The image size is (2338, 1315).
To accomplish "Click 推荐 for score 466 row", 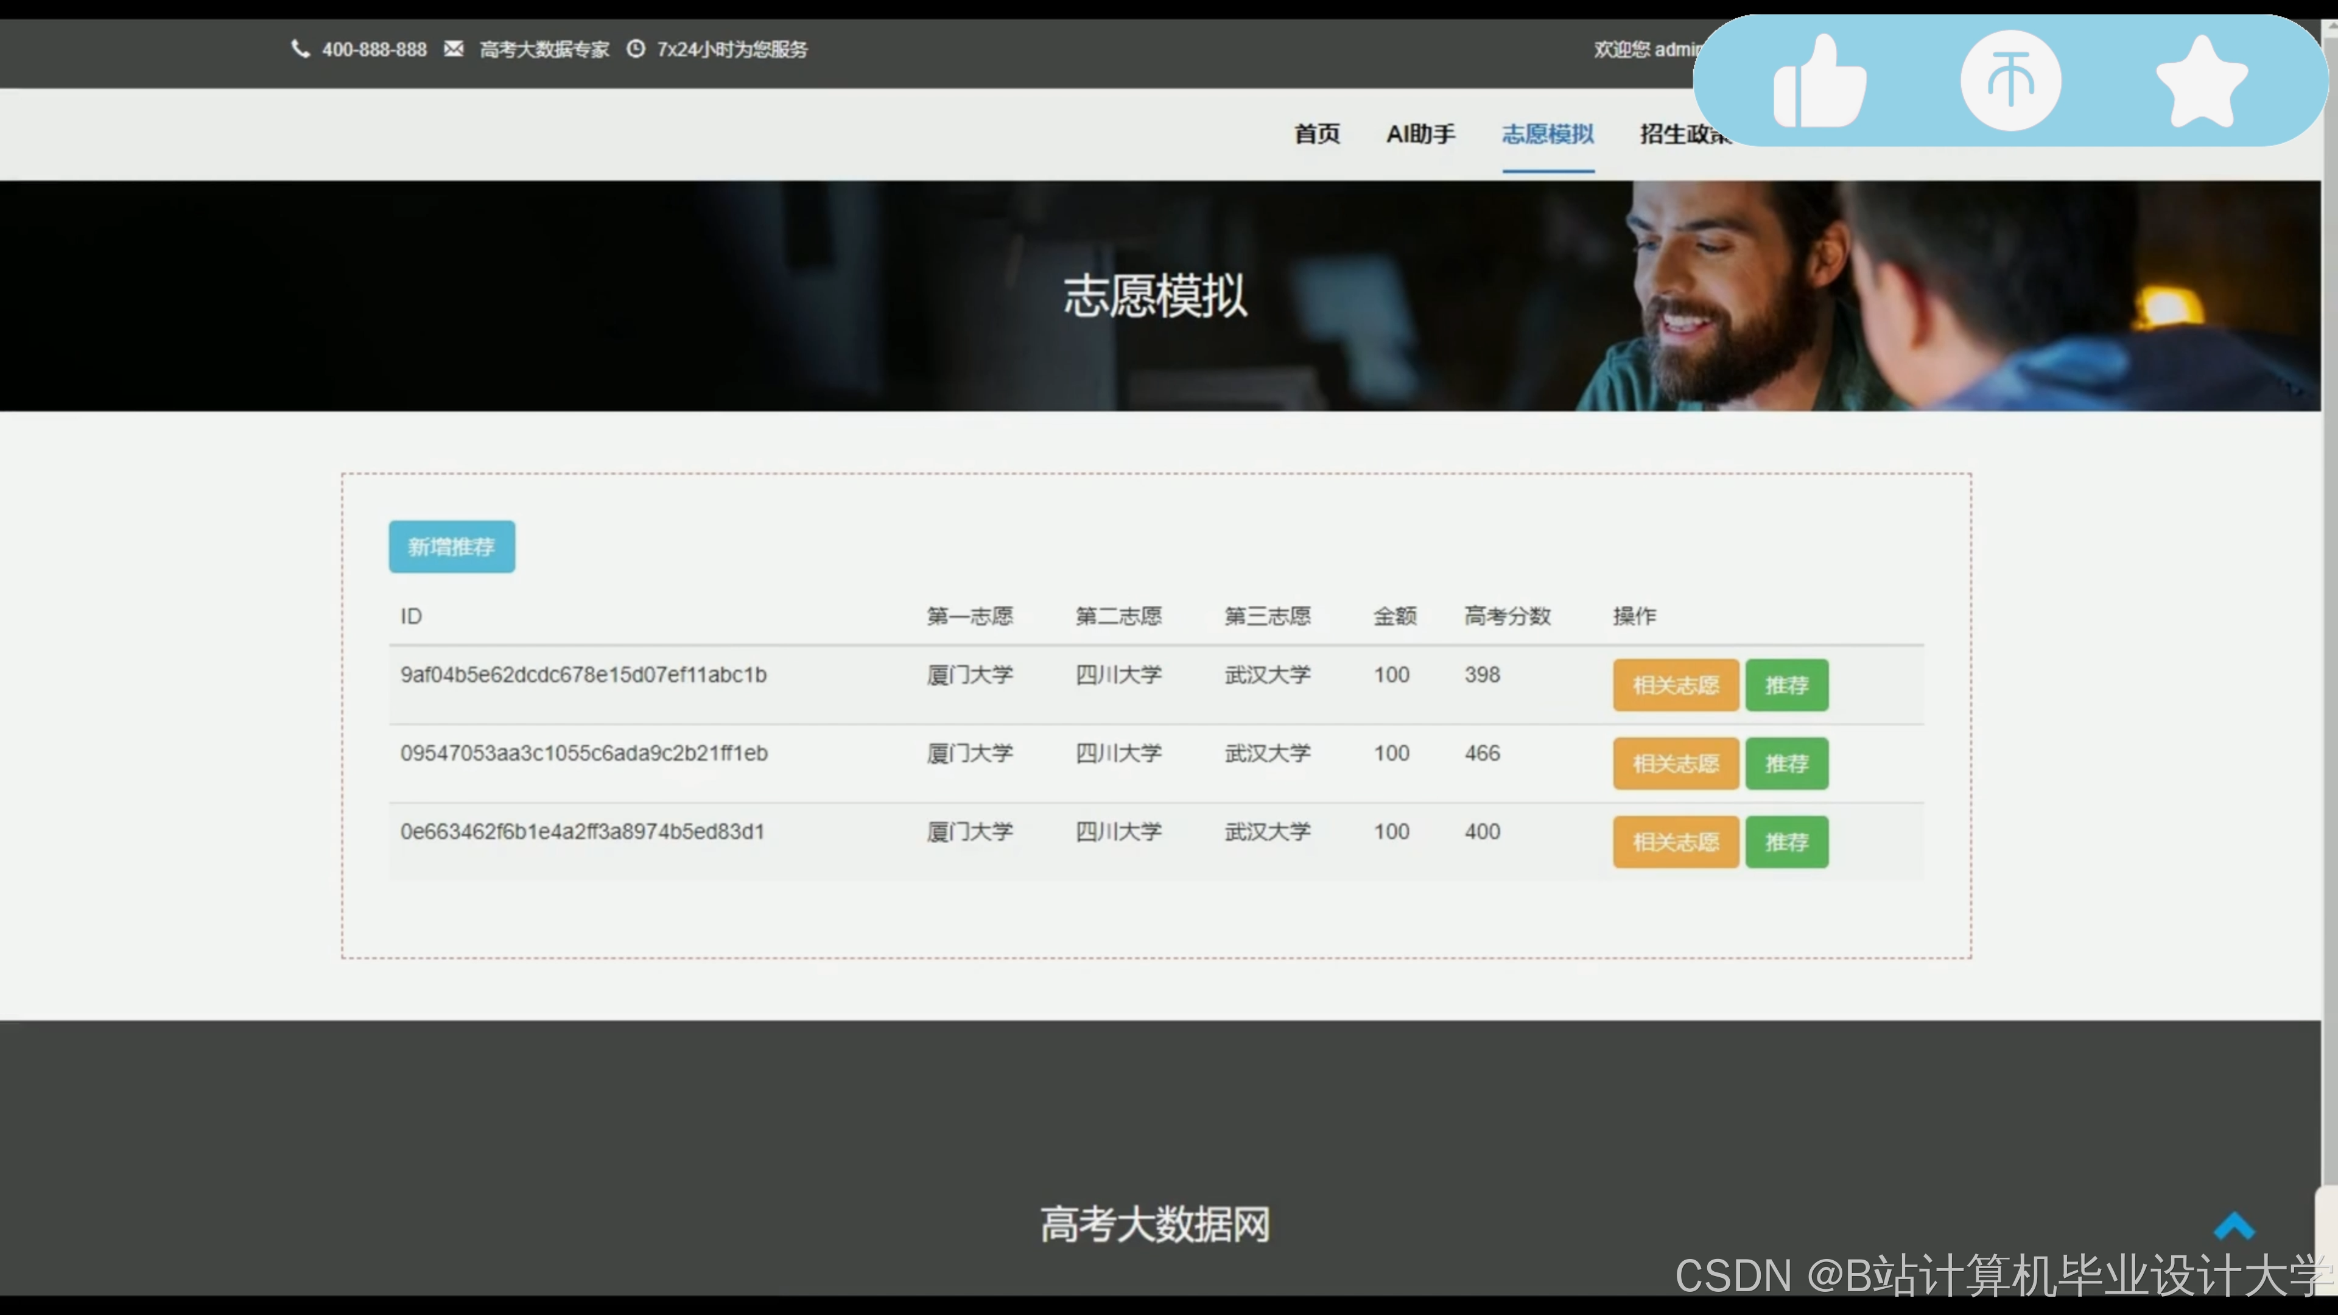I will pos(1786,763).
